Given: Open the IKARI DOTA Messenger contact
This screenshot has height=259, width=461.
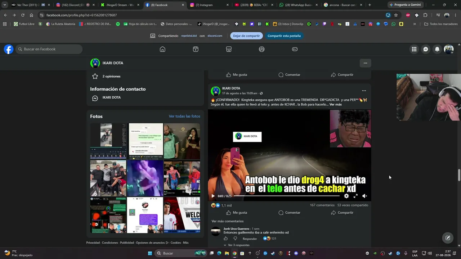Looking at the screenshot, I should coord(111,97).
